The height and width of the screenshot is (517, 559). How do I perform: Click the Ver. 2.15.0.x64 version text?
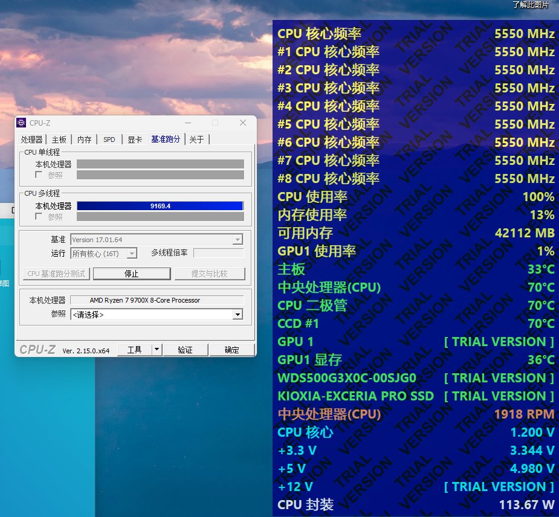(x=86, y=350)
